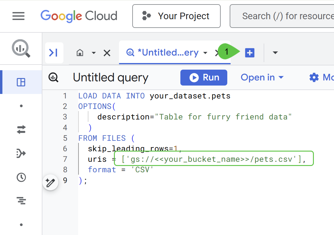Expand the new tab options dropdown arrow
The width and height of the screenshot is (334, 235).
[x=275, y=53]
